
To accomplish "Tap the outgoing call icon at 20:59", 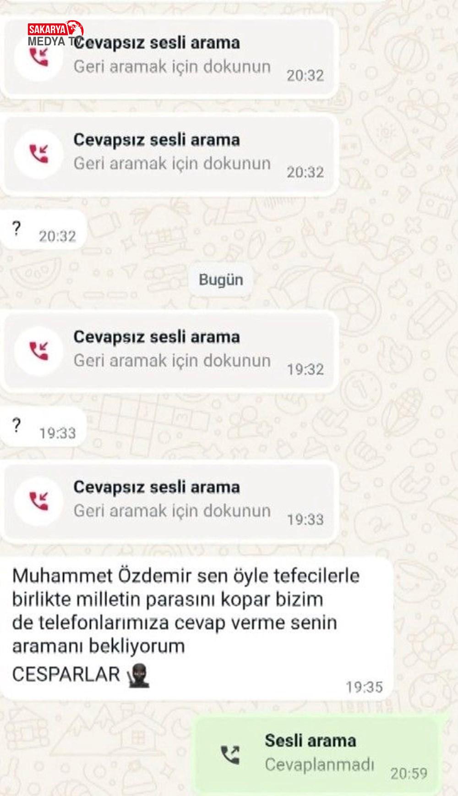I will pyautogui.click(x=230, y=755).
